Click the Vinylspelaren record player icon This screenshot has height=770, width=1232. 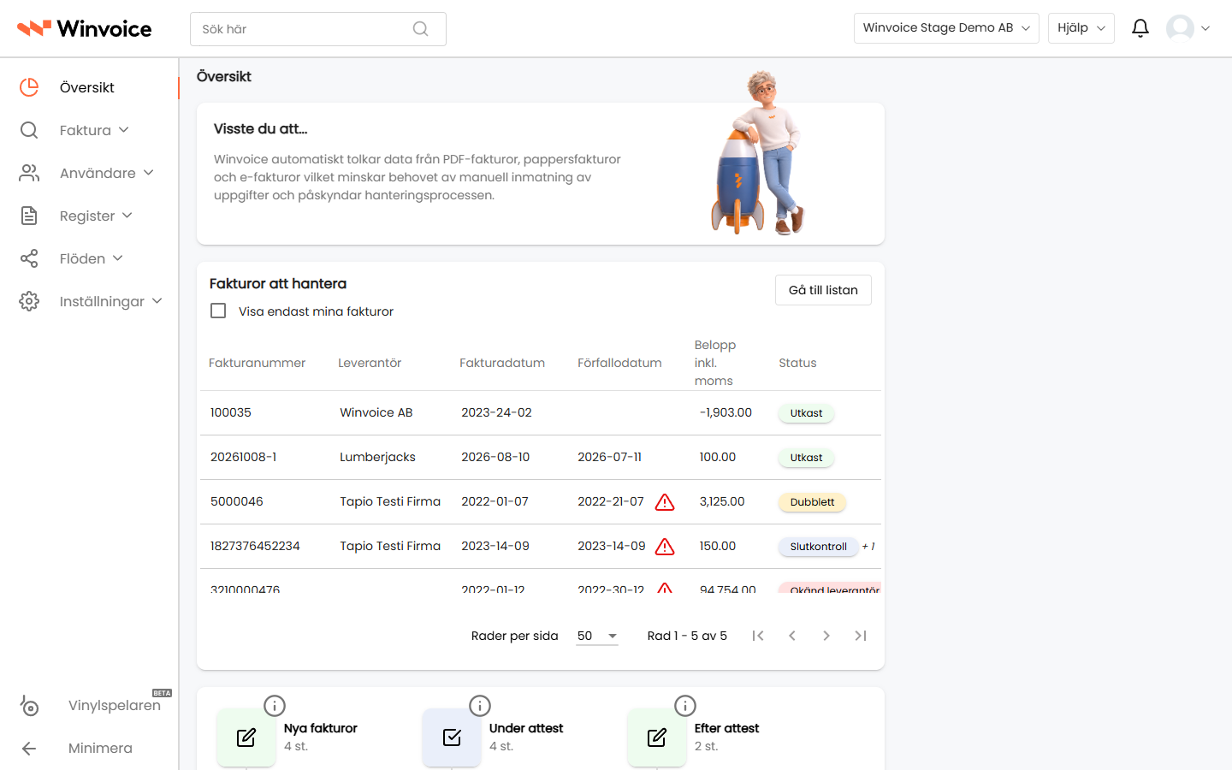click(29, 705)
